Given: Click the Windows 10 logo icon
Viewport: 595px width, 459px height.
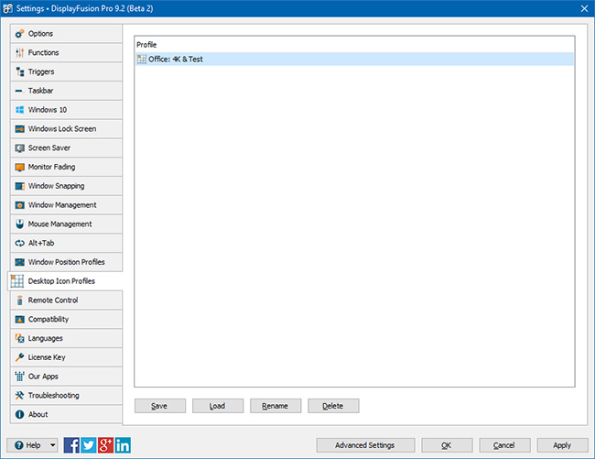Looking at the screenshot, I should coord(20,110).
